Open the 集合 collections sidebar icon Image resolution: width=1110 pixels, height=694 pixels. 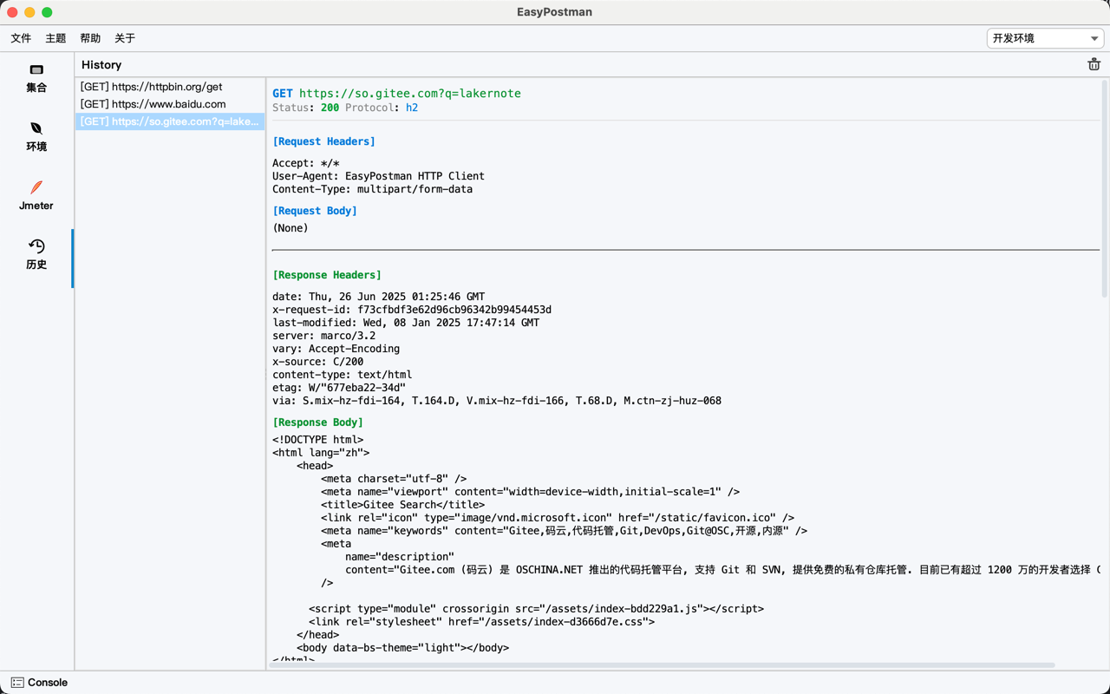point(36,69)
